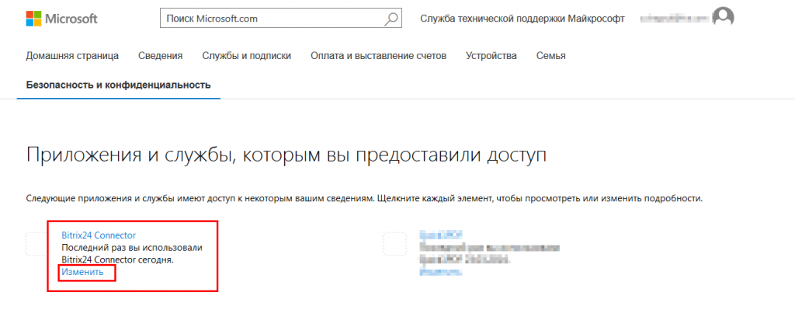Open the Устройства menu item
795x317 pixels.
491,56
